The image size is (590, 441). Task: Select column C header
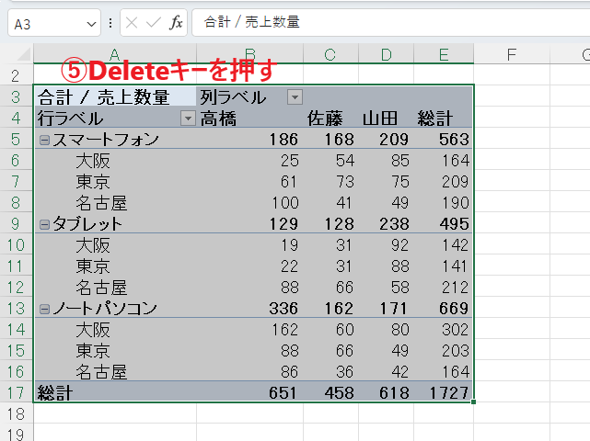click(x=330, y=54)
